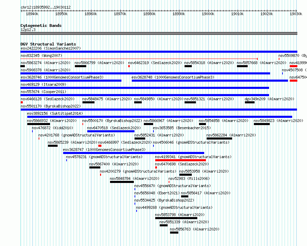
Task: Click nsv5848784 (Almarri2020) label
Action: click(x=135, y=178)
